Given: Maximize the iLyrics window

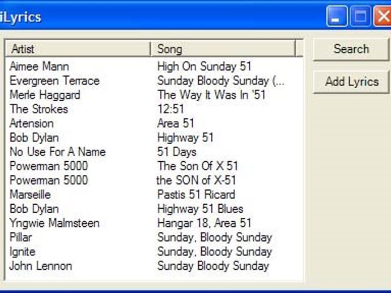Looking at the screenshot, I should pos(360,16).
